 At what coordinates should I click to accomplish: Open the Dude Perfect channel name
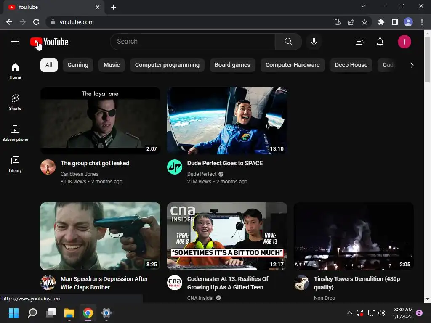[x=202, y=174]
